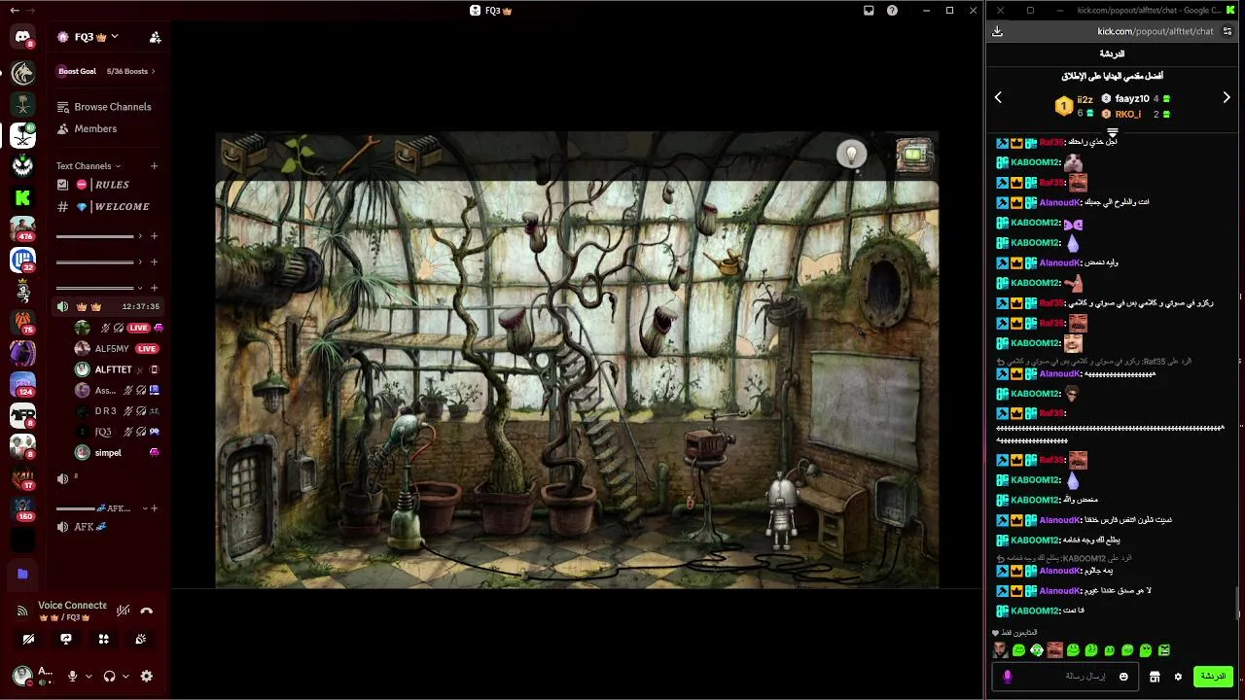Open site settings icon in address bar
Screen dimensions: 1245x700
(1227, 31)
